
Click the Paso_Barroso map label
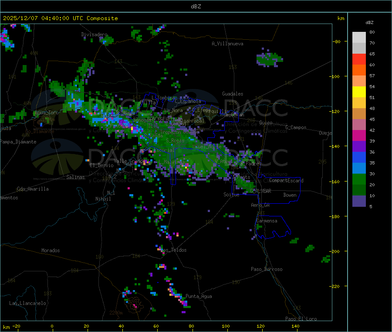[x=267, y=269]
